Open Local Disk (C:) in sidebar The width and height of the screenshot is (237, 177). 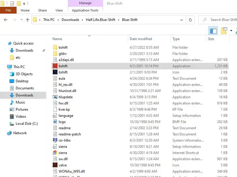pos(27,123)
